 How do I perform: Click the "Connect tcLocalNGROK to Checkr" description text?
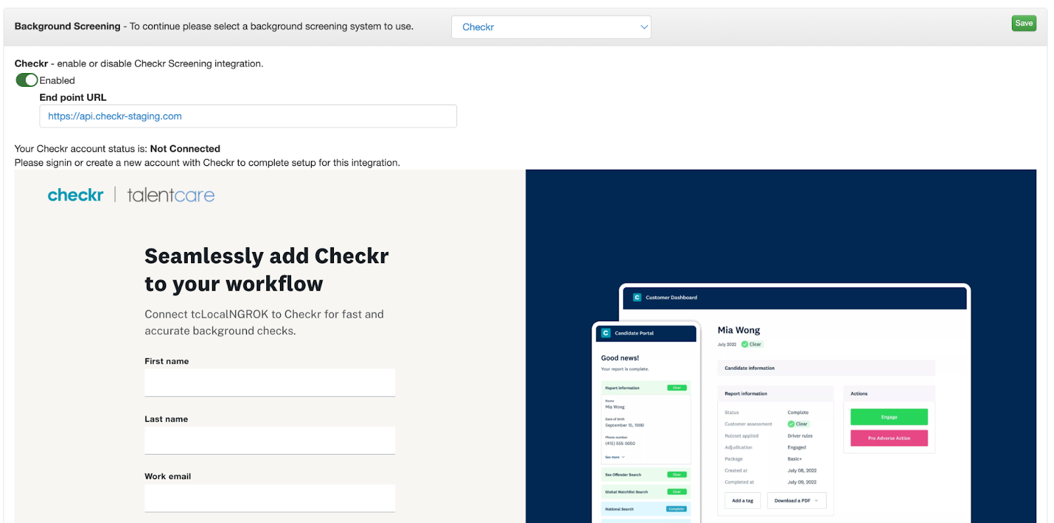[264, 322]
